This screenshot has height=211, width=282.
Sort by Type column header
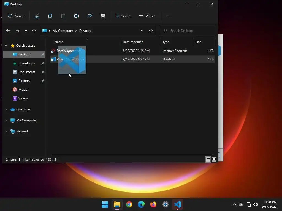166,42
